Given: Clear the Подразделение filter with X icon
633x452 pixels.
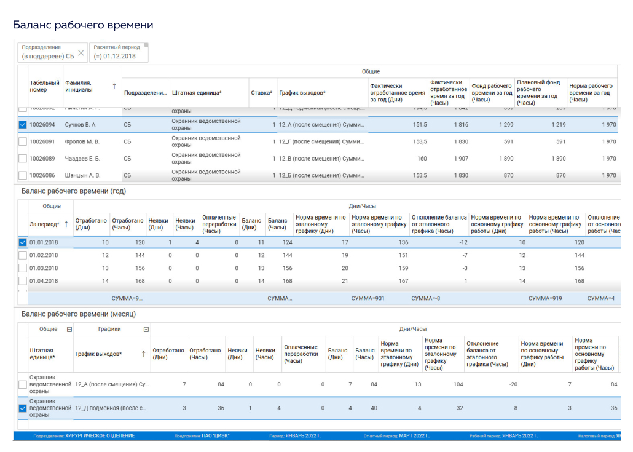Looking at the screenshot, I should [81, 53].
